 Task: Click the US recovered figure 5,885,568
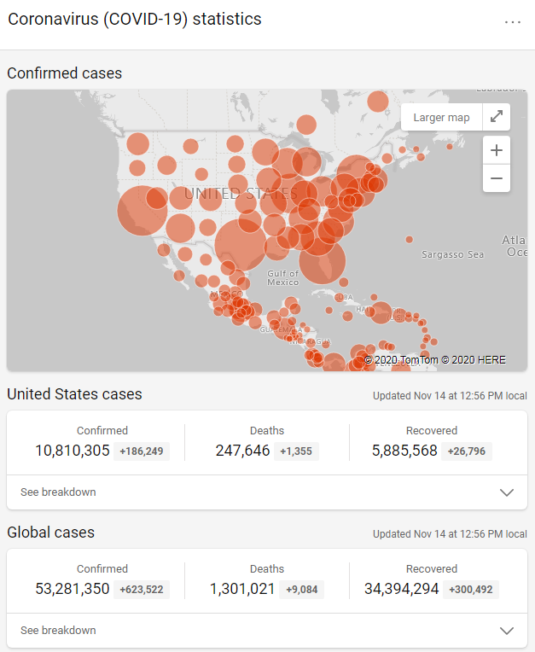coord(404,451)
